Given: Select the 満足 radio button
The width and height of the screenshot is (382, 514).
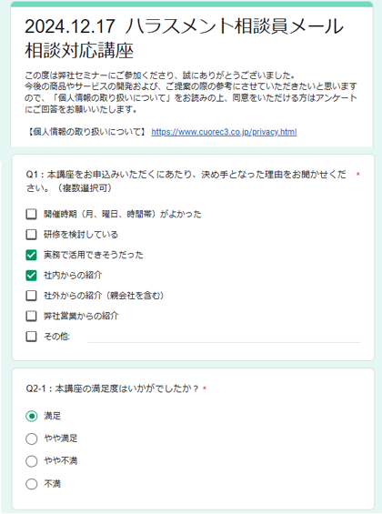Looking at the screenshot, I should point(32,416).
